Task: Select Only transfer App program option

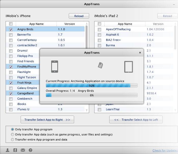Action: click(x=12, y=129)
